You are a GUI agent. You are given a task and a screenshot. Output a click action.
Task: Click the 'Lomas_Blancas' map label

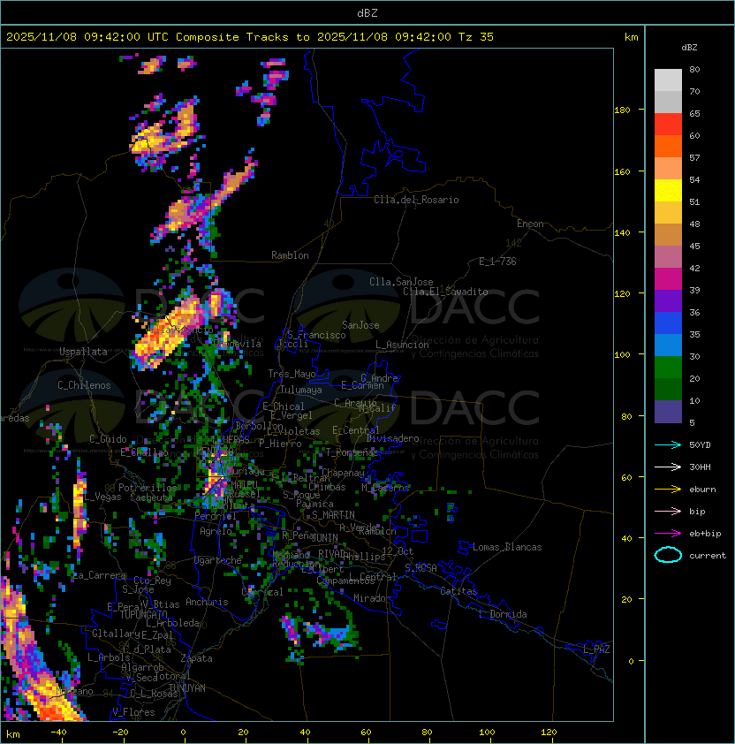(507, 547)
